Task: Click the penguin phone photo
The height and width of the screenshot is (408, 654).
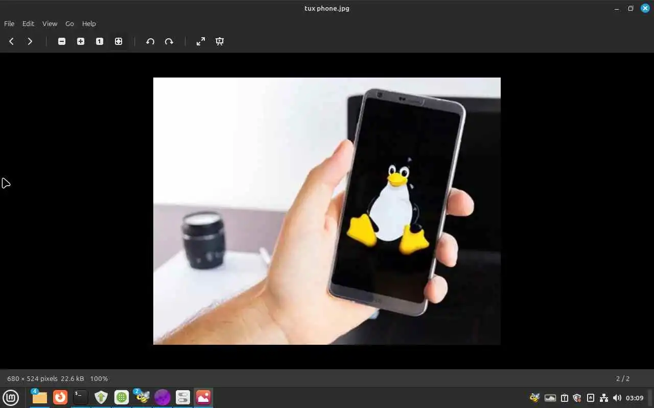Action: (x=327, y=211)
